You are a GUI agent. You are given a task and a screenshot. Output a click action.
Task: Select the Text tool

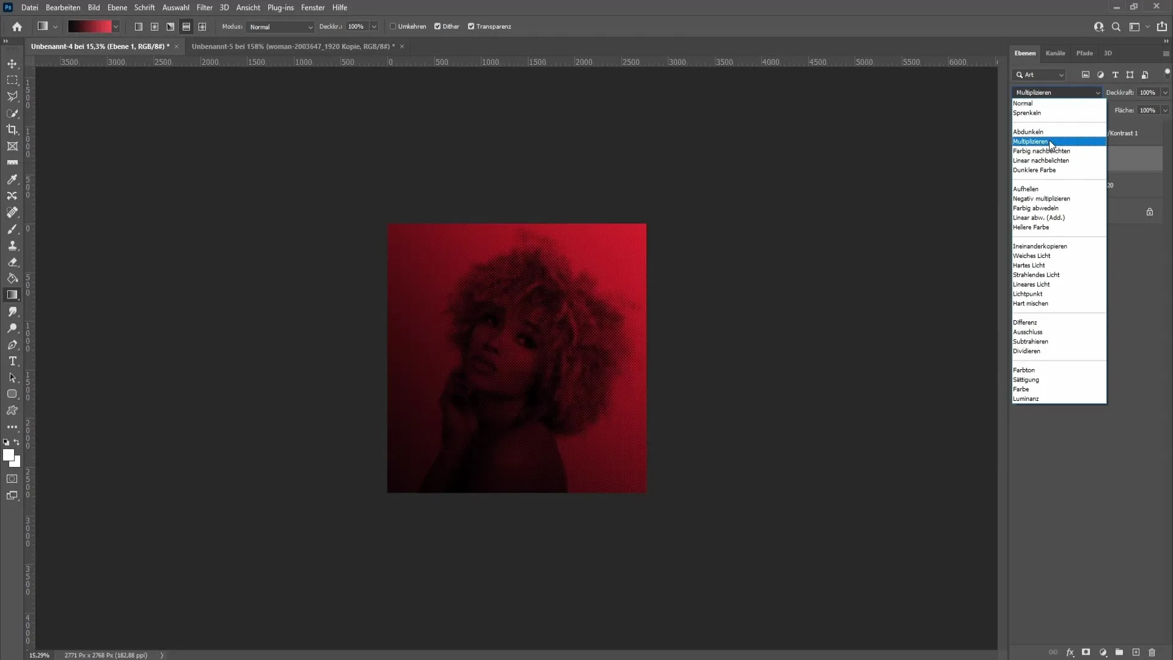[12, 361]
